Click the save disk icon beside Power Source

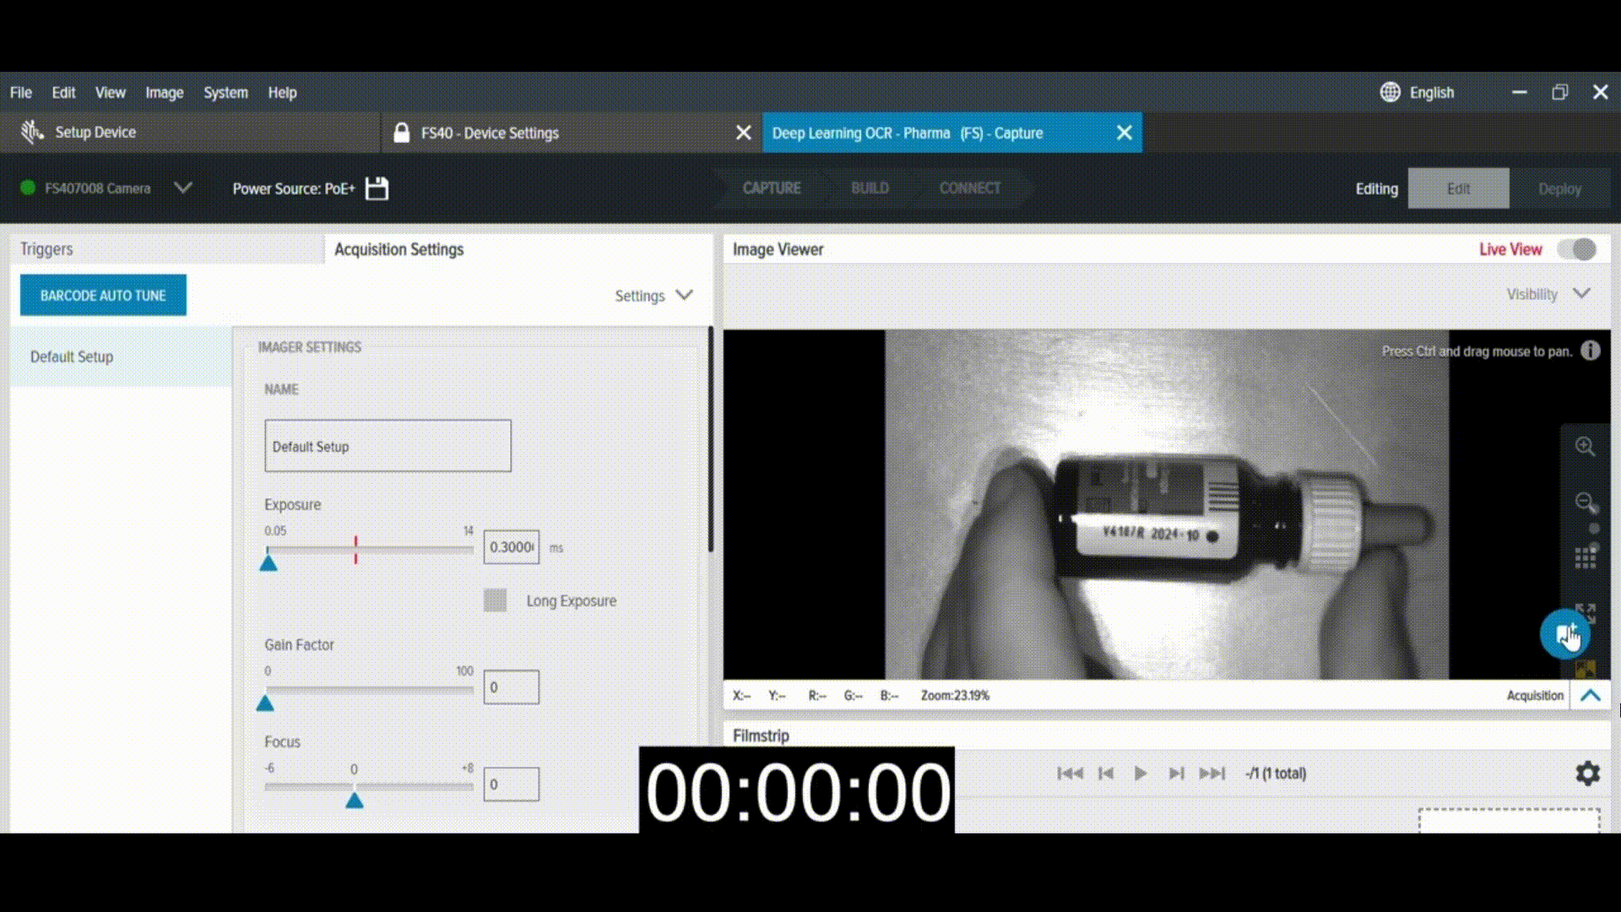pyautogui.click(x=377, y=188)
